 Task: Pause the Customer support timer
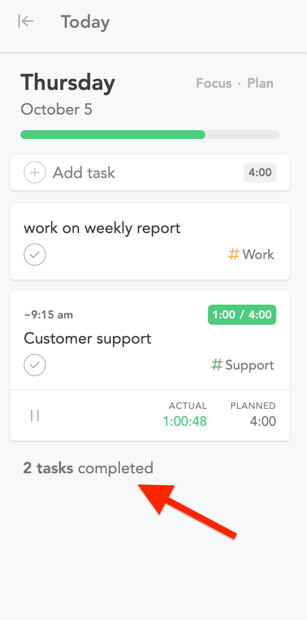35,415
